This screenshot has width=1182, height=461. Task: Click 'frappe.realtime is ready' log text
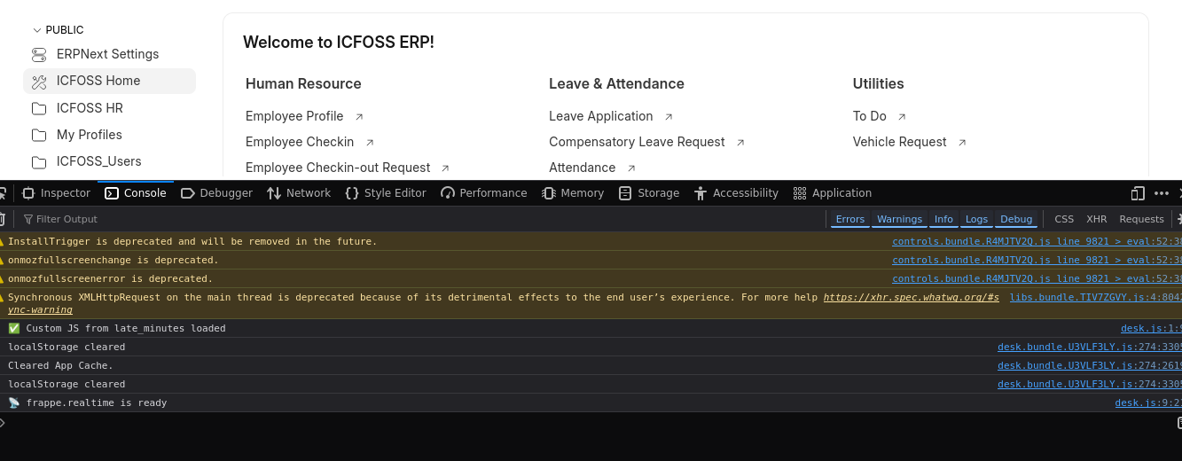pyautogui.click(x=97, y=402)
